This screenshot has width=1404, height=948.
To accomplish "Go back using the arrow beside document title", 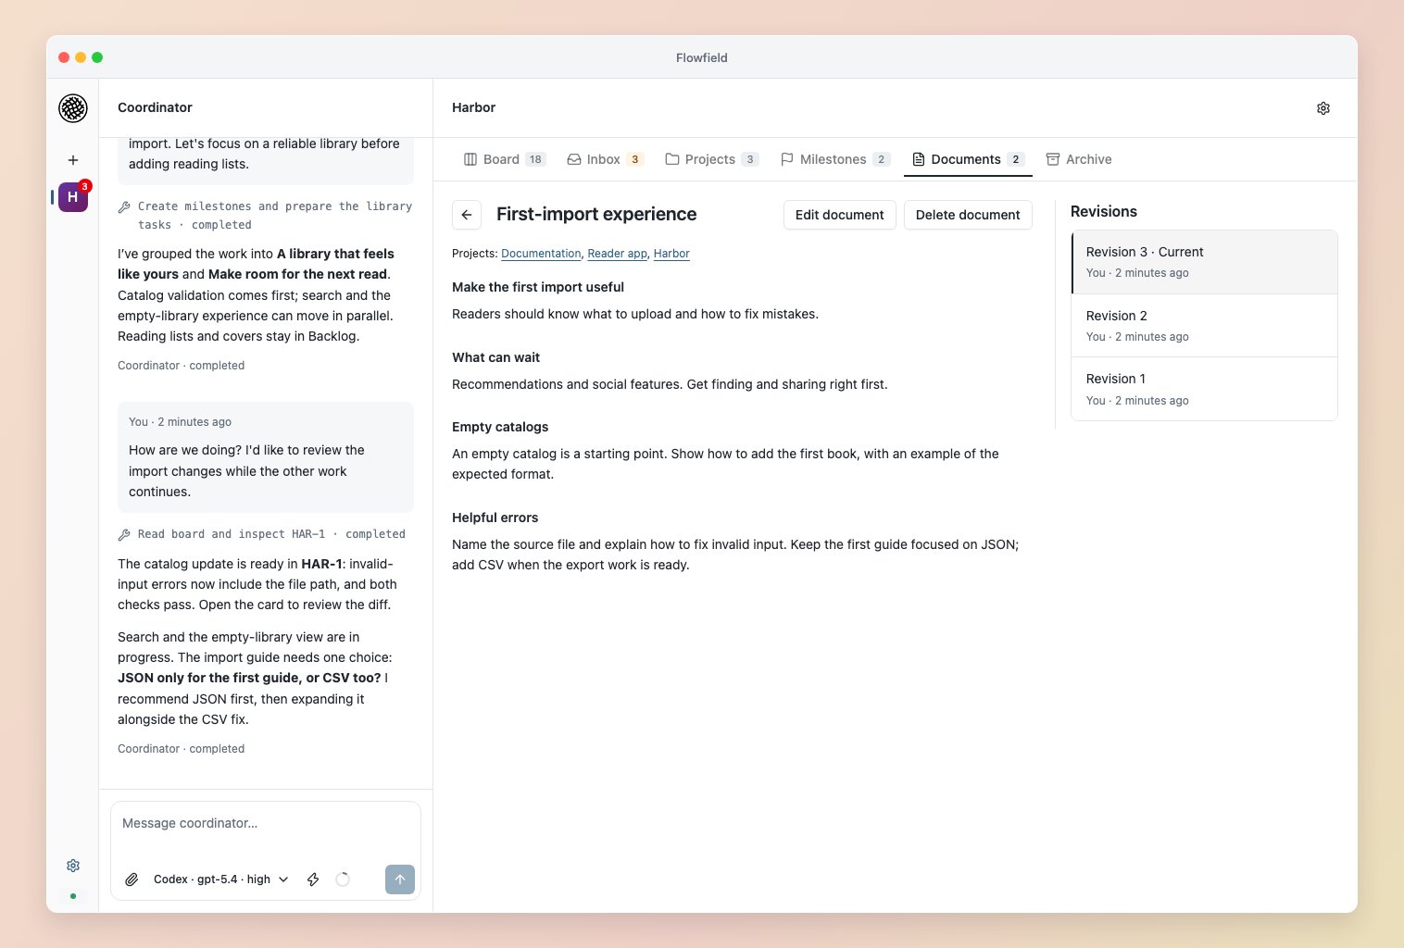I will coord(467,215).
